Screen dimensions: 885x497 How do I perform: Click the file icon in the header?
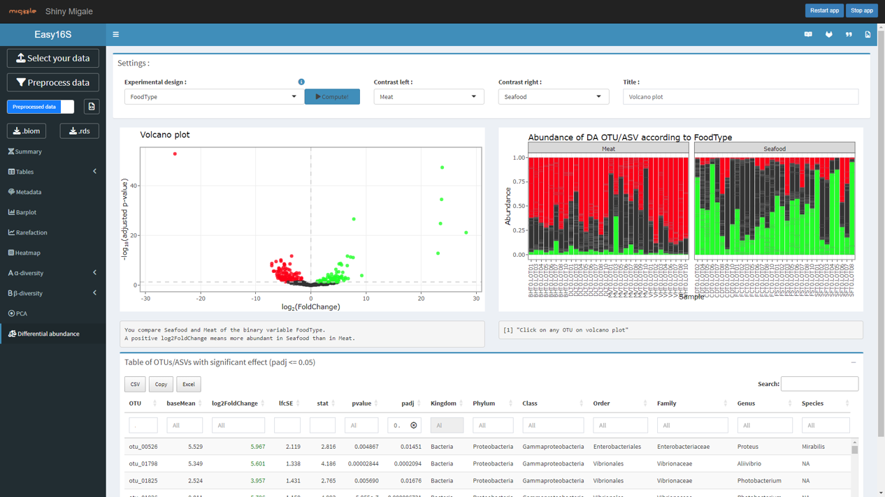point(868,34)
